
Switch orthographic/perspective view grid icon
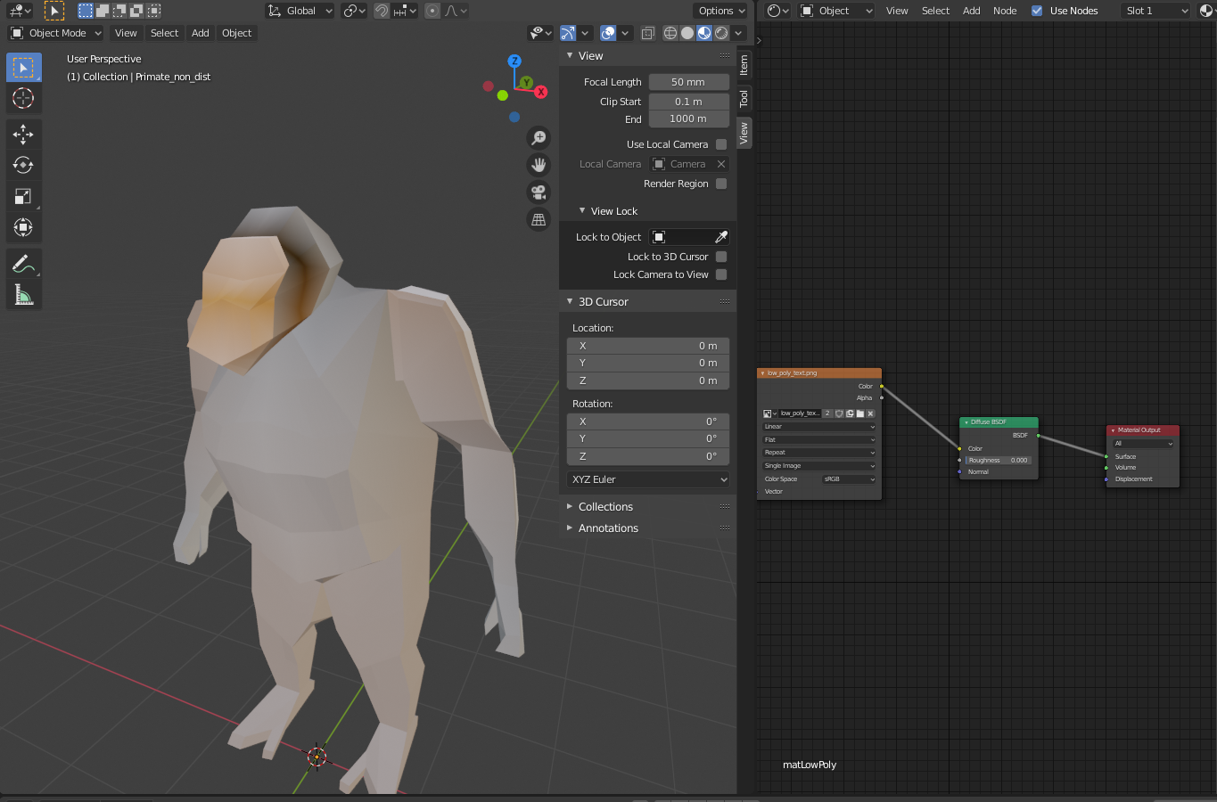click(x=539, y=219)
